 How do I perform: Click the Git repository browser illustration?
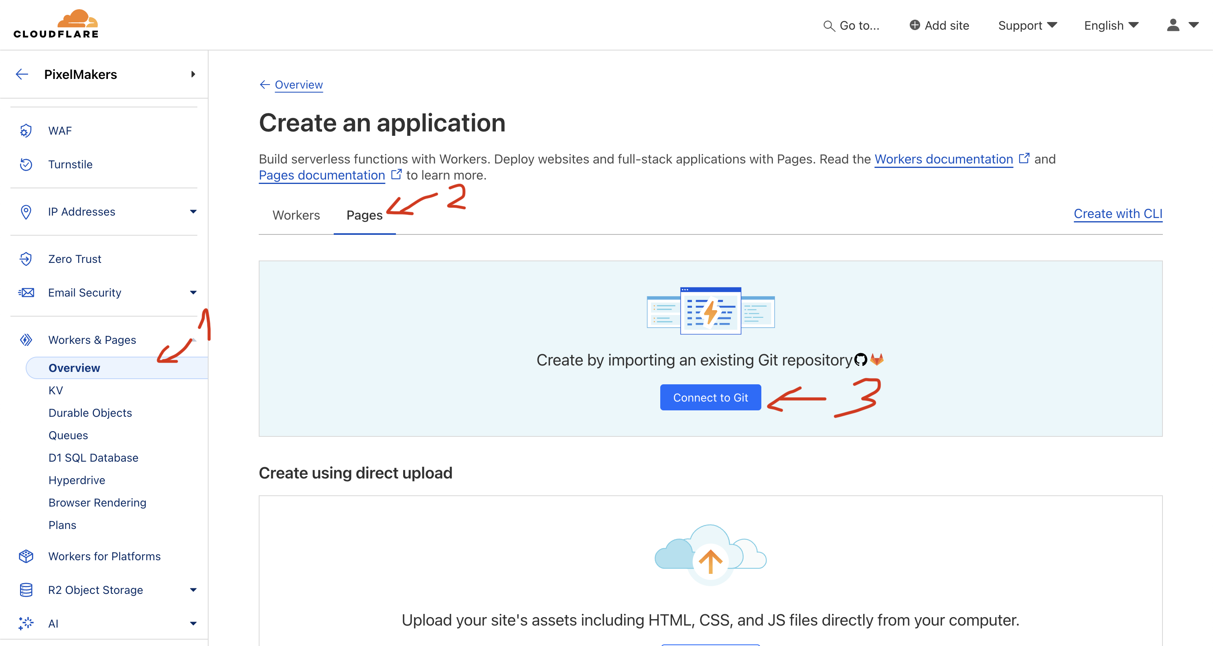point(710,311)
